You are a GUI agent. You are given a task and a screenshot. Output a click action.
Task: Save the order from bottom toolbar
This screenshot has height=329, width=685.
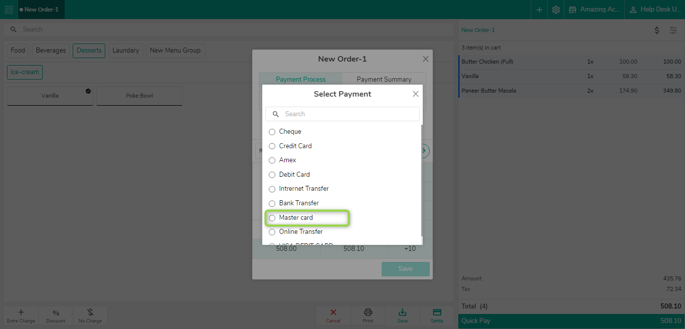(402, 315)
